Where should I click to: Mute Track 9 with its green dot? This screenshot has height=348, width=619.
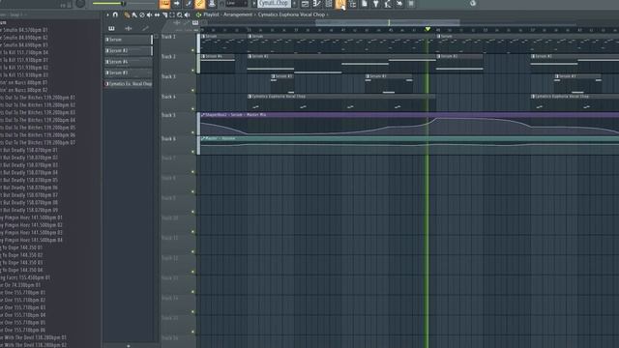coord(193,212)
